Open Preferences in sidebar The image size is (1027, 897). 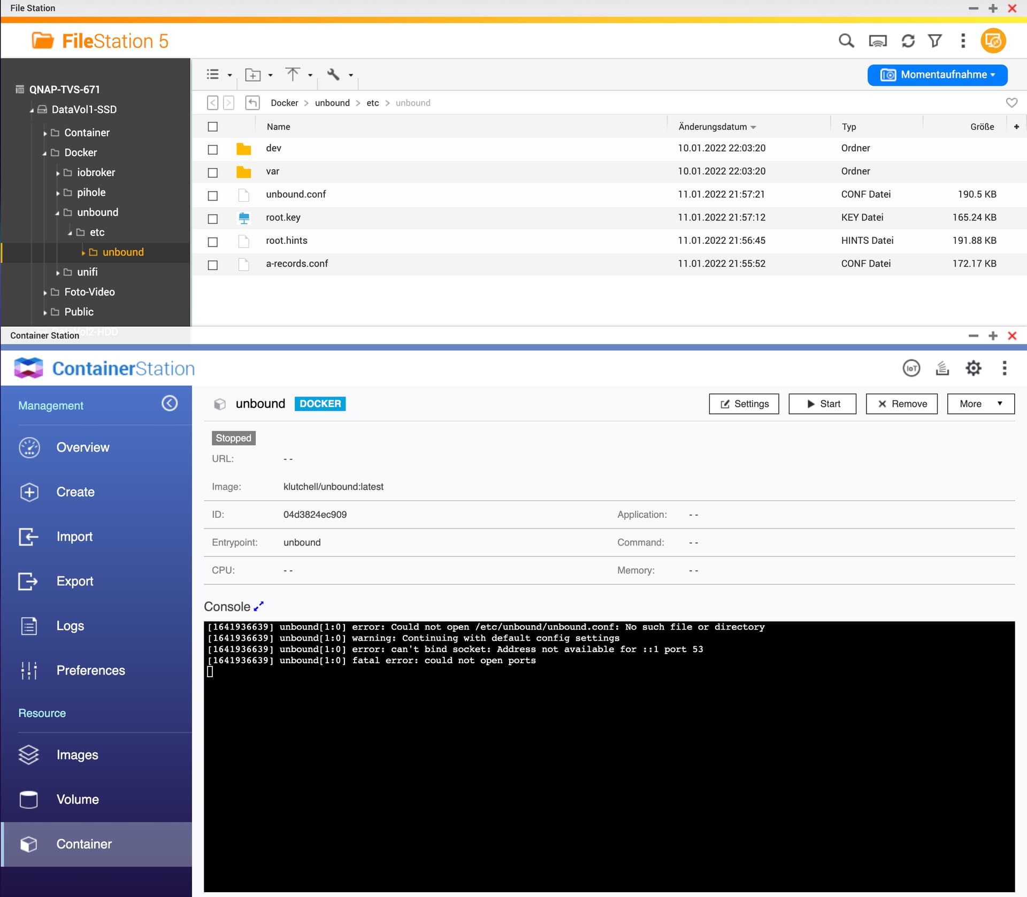96,670
